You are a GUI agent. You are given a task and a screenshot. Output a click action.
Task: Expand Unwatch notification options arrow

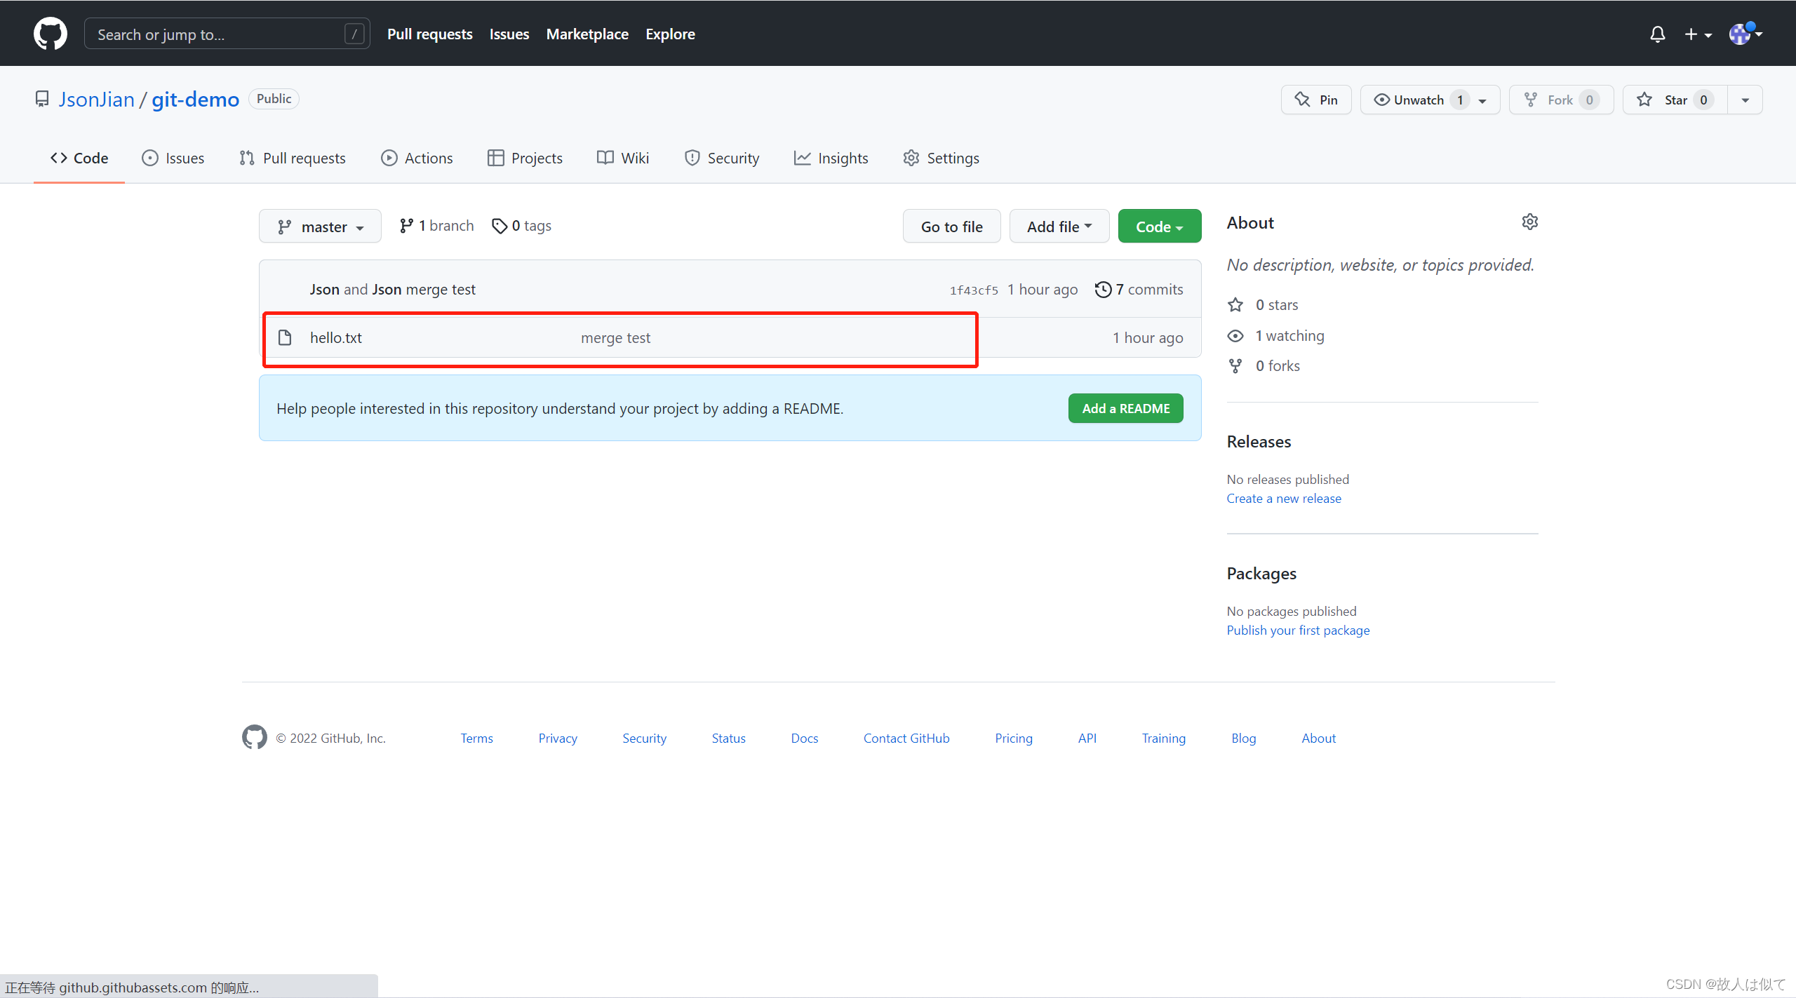point(1482,100)
